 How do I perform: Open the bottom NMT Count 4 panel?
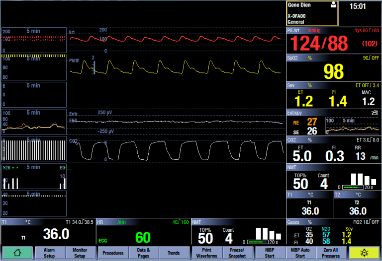click(239, 232)
